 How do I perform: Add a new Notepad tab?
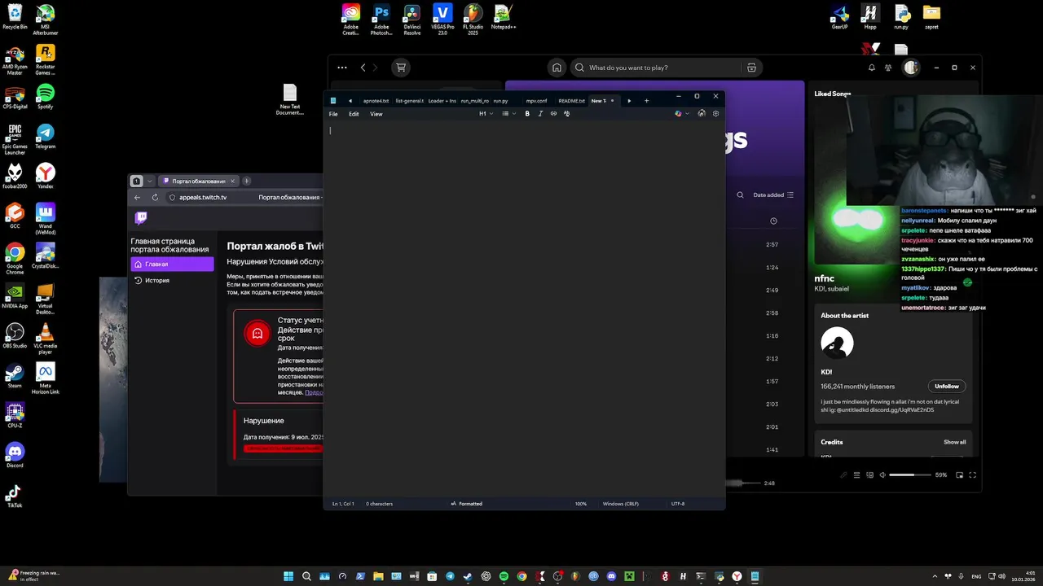(646, 101)
